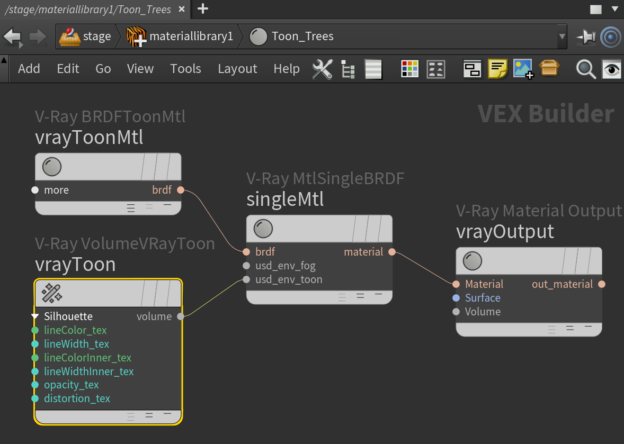Click the lineWidth_tex input
The width and height of the screenshot is (624, 444).
pos(35,344)
